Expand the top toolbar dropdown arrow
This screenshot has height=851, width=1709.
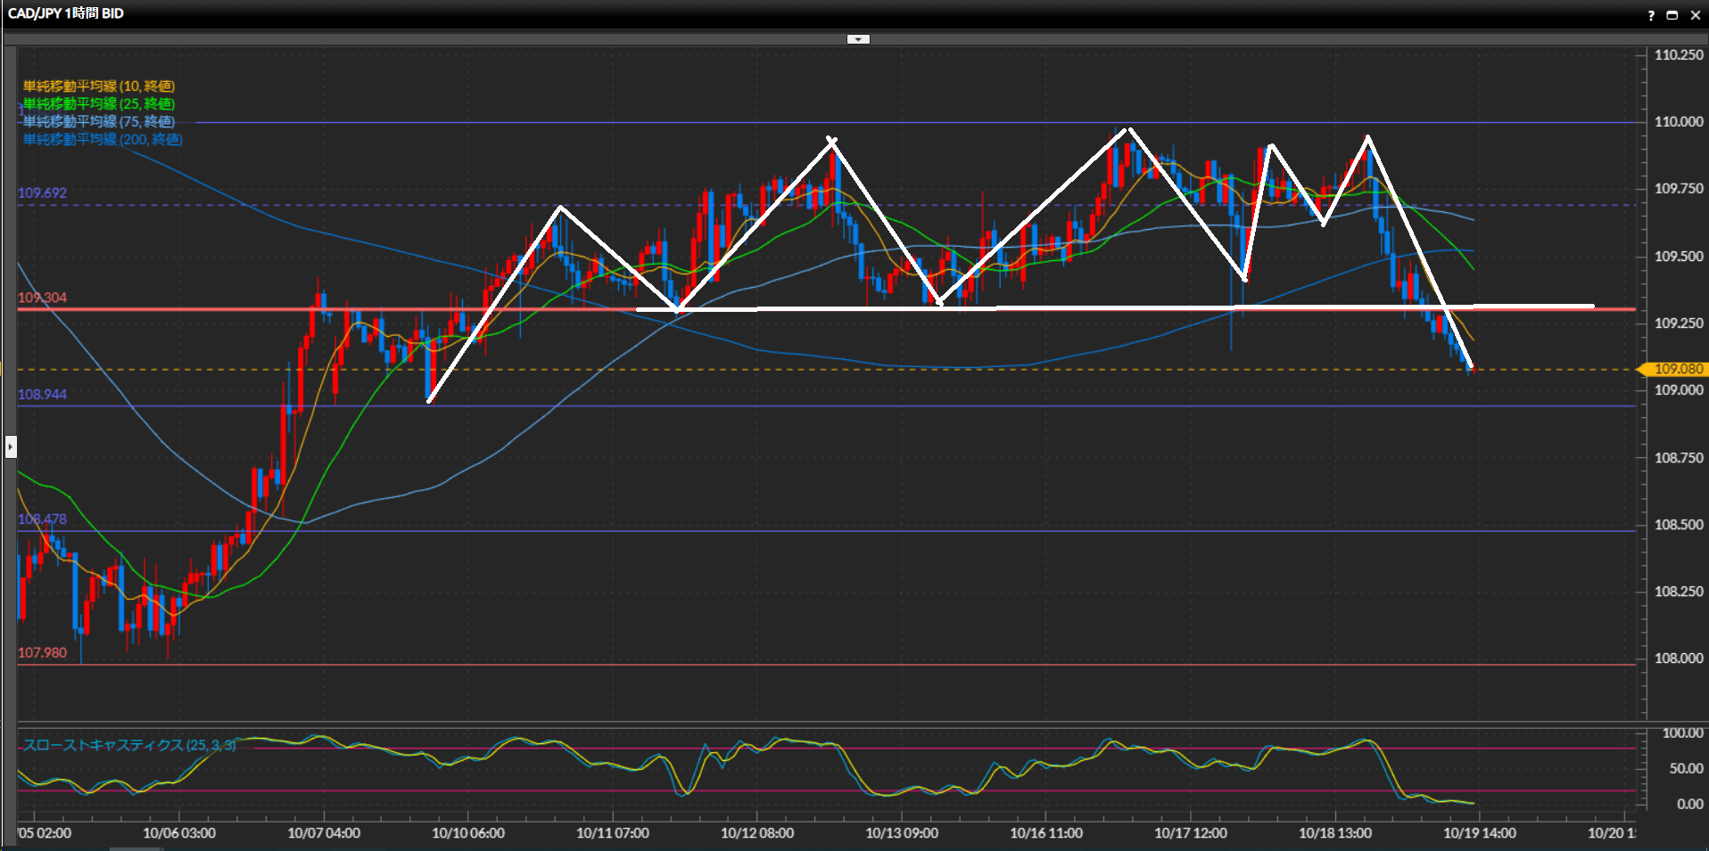[x=858, y=39]
